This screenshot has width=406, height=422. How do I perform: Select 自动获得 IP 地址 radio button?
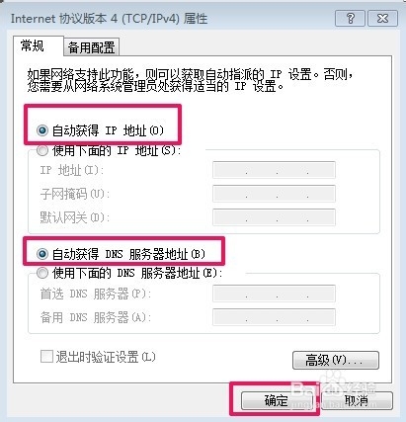(42, 130)
